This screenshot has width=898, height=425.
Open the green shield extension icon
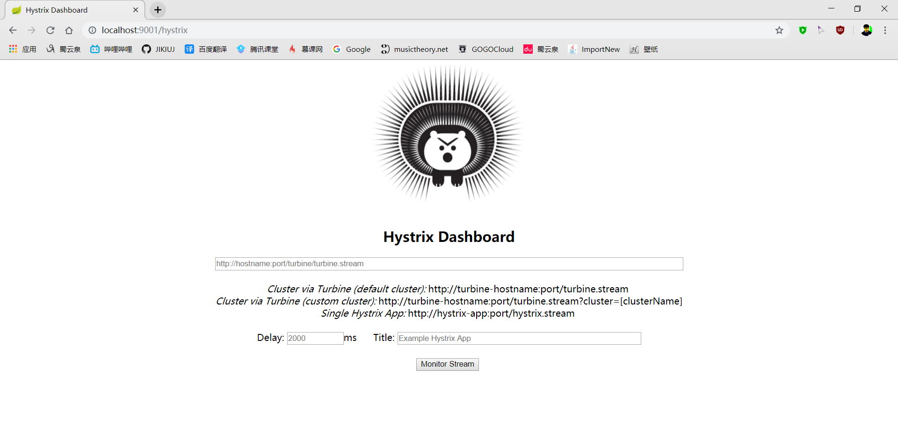[x=803, y=30]
